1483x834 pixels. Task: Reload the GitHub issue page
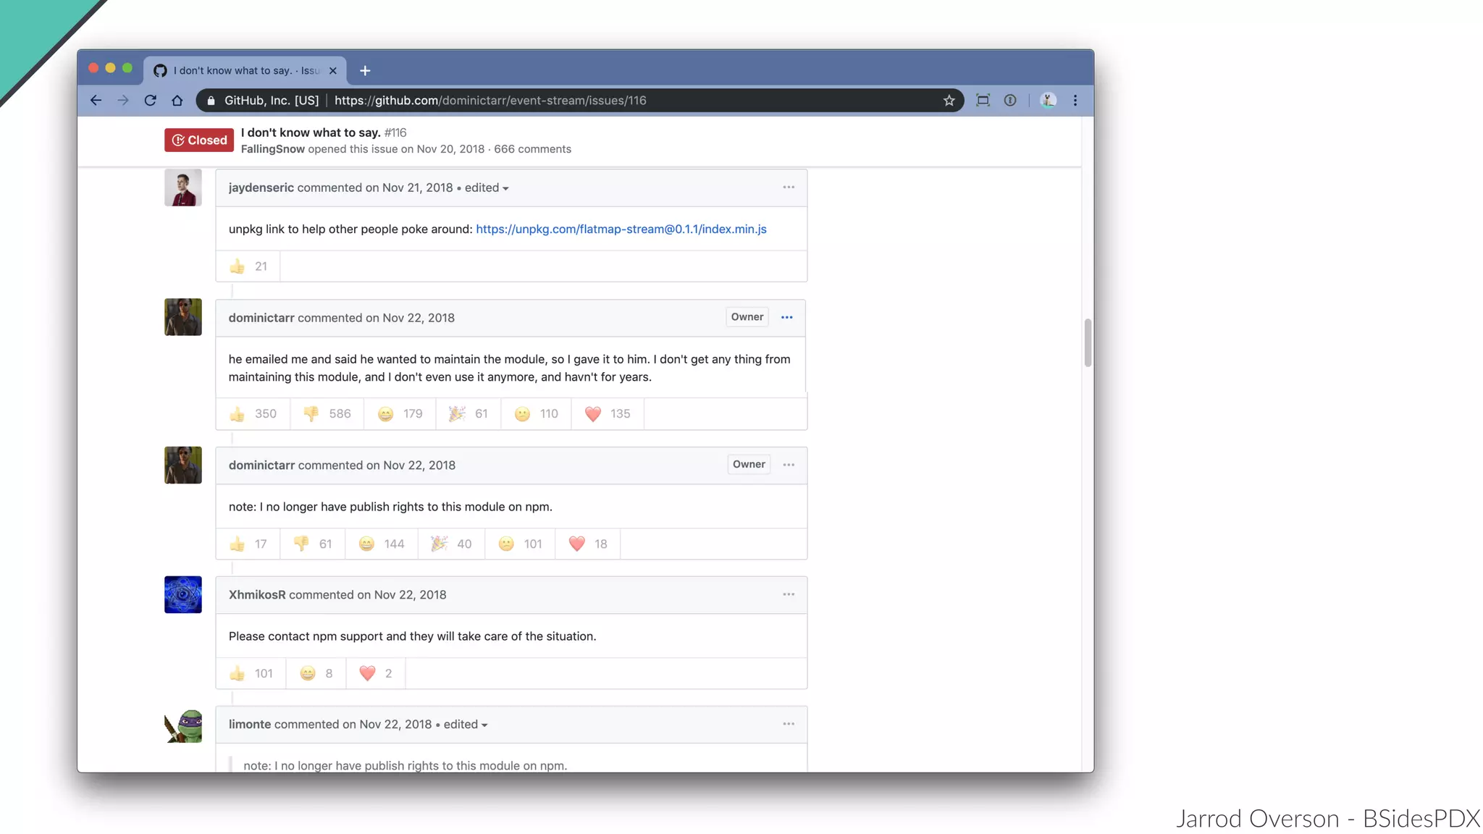(150, 101)
